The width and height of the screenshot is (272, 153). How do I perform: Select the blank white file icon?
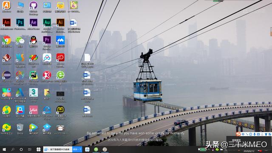(x=87, y=58)
